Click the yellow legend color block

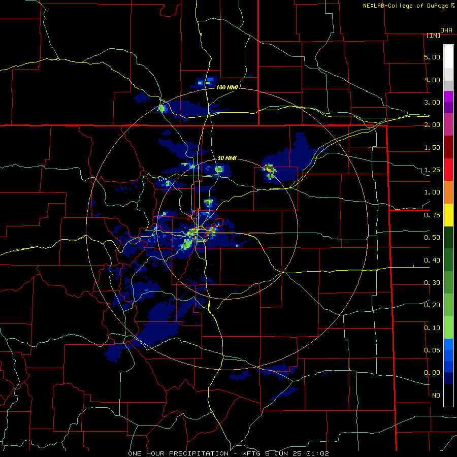[448, 215]
